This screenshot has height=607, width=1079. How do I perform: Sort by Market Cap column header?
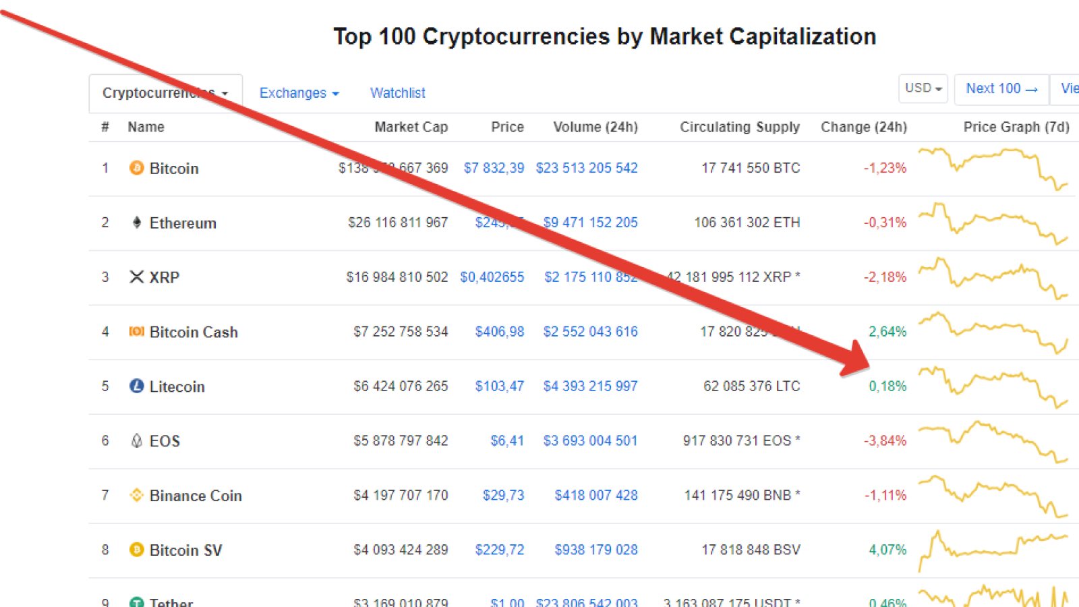pyautogui.click(x=411, y=127)
